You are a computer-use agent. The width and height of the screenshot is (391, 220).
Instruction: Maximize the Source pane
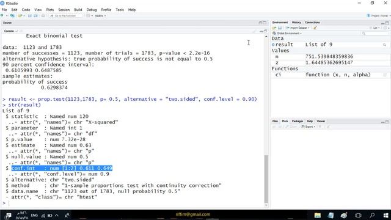(265, 23)
